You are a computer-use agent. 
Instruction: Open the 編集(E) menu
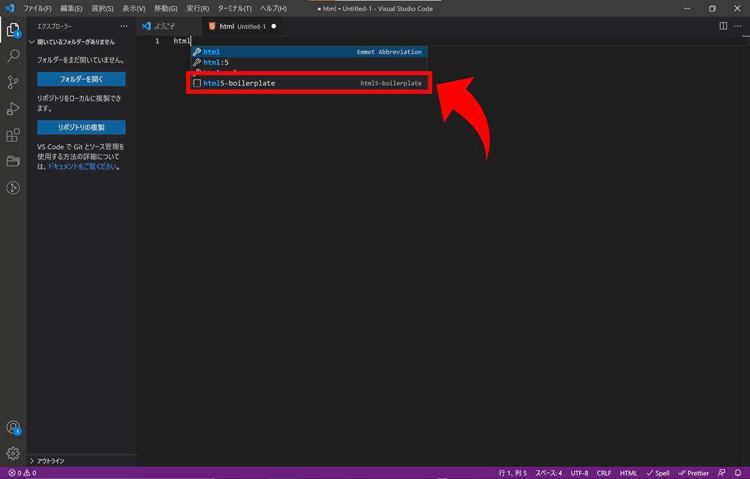coord(71,9)
